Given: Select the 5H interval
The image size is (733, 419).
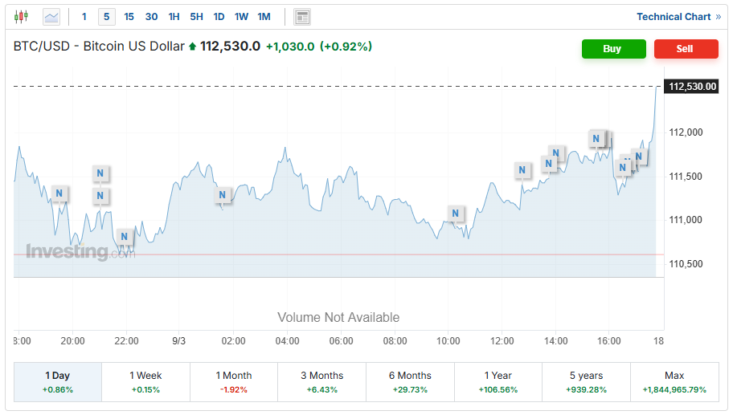Looking at the screenshot, I should tap(196, 17).
